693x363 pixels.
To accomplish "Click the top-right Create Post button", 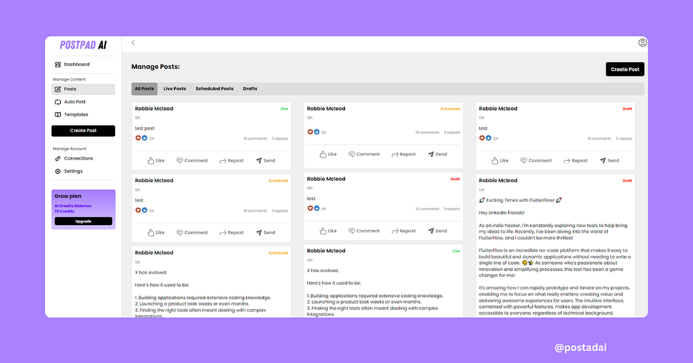I will coord(625,69).
